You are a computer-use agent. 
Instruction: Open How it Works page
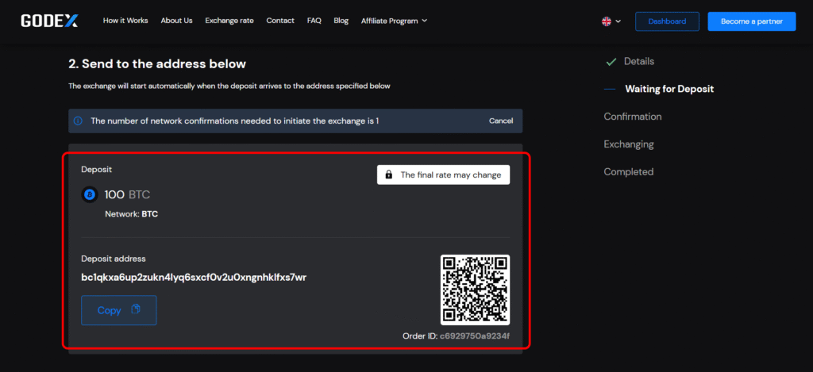[x=125, y=21]
